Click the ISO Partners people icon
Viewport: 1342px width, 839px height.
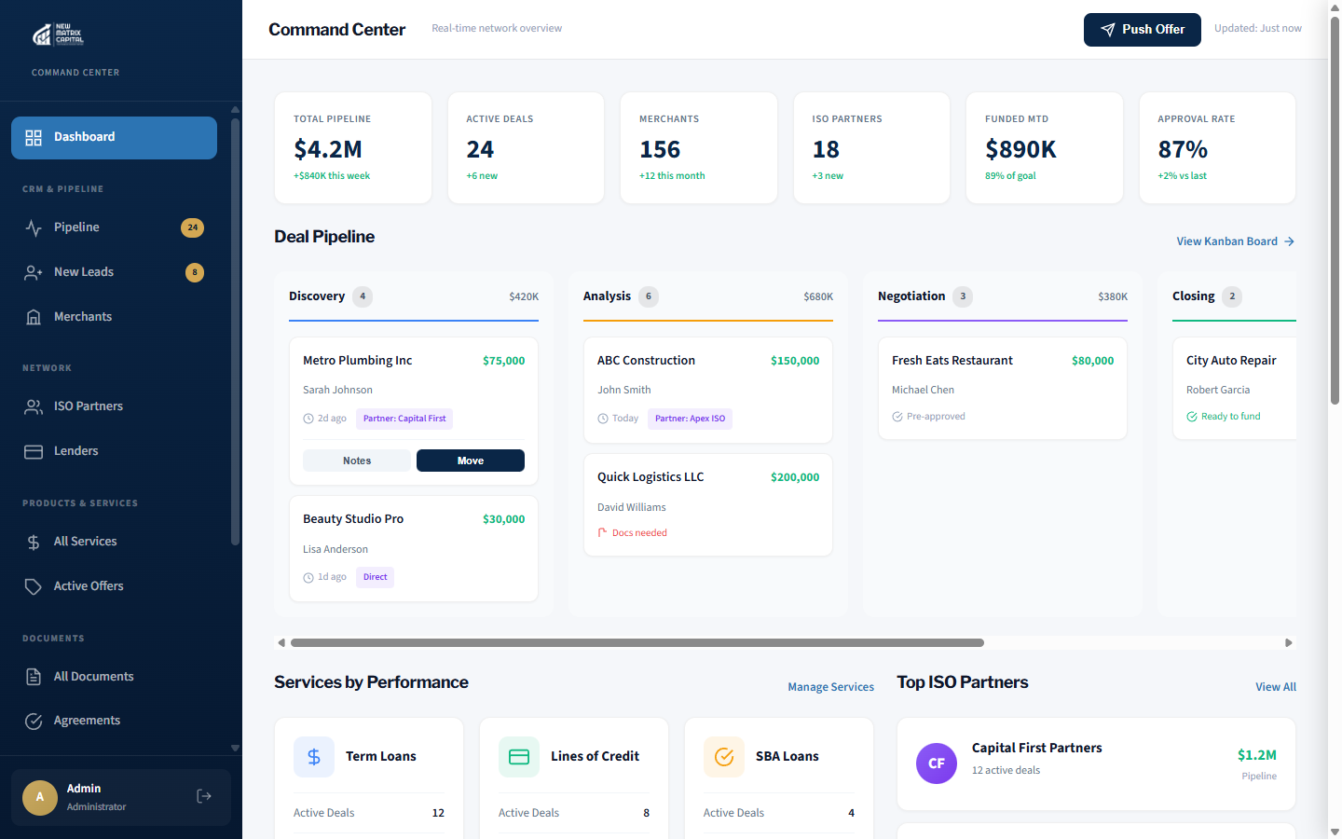[34, 406]
